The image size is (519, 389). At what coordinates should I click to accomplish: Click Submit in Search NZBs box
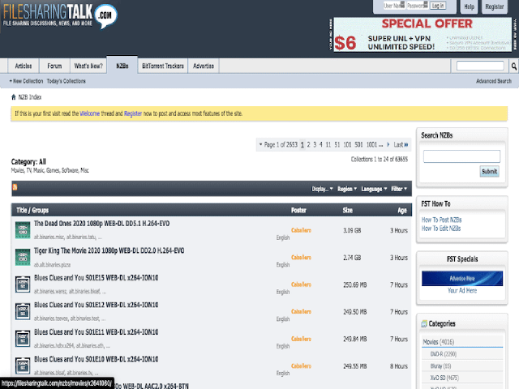pos(489,171)
